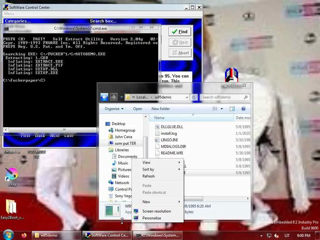The height and width of the screenshot is (240, 320).
Task: Choose Personalize from the context menu
Action: coord(158,218)
